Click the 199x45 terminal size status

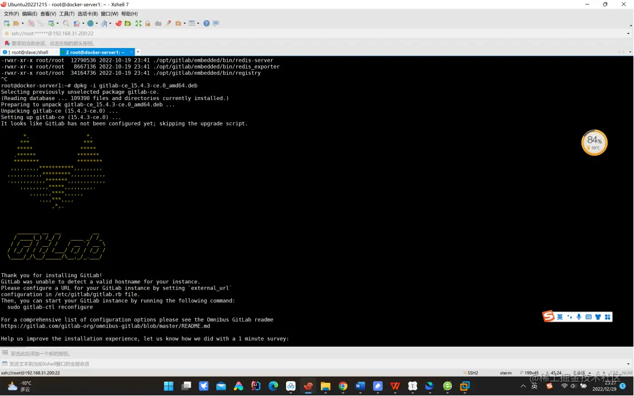pyautogui.click(x=529, y=373)
